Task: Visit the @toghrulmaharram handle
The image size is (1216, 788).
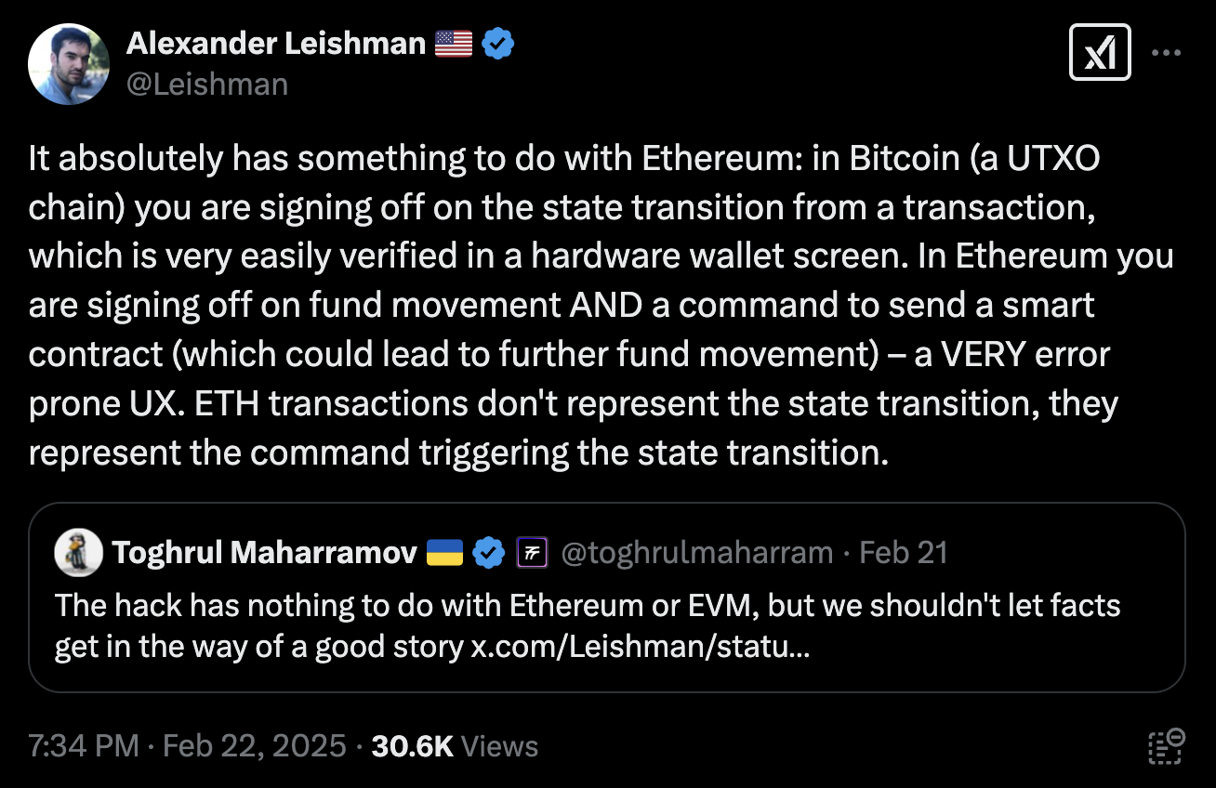Action: (697, 553)
